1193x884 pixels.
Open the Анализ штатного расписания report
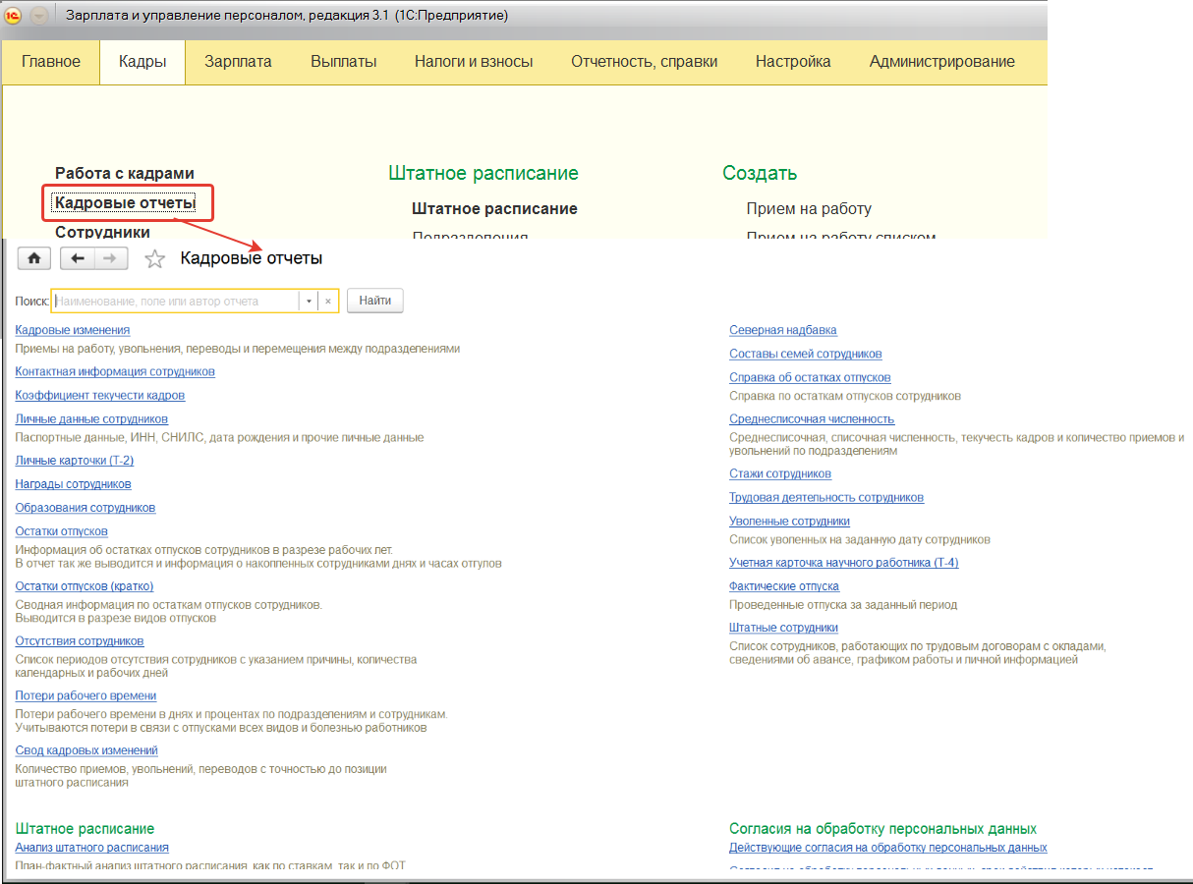pyautogui.click(x=91, y=848)
